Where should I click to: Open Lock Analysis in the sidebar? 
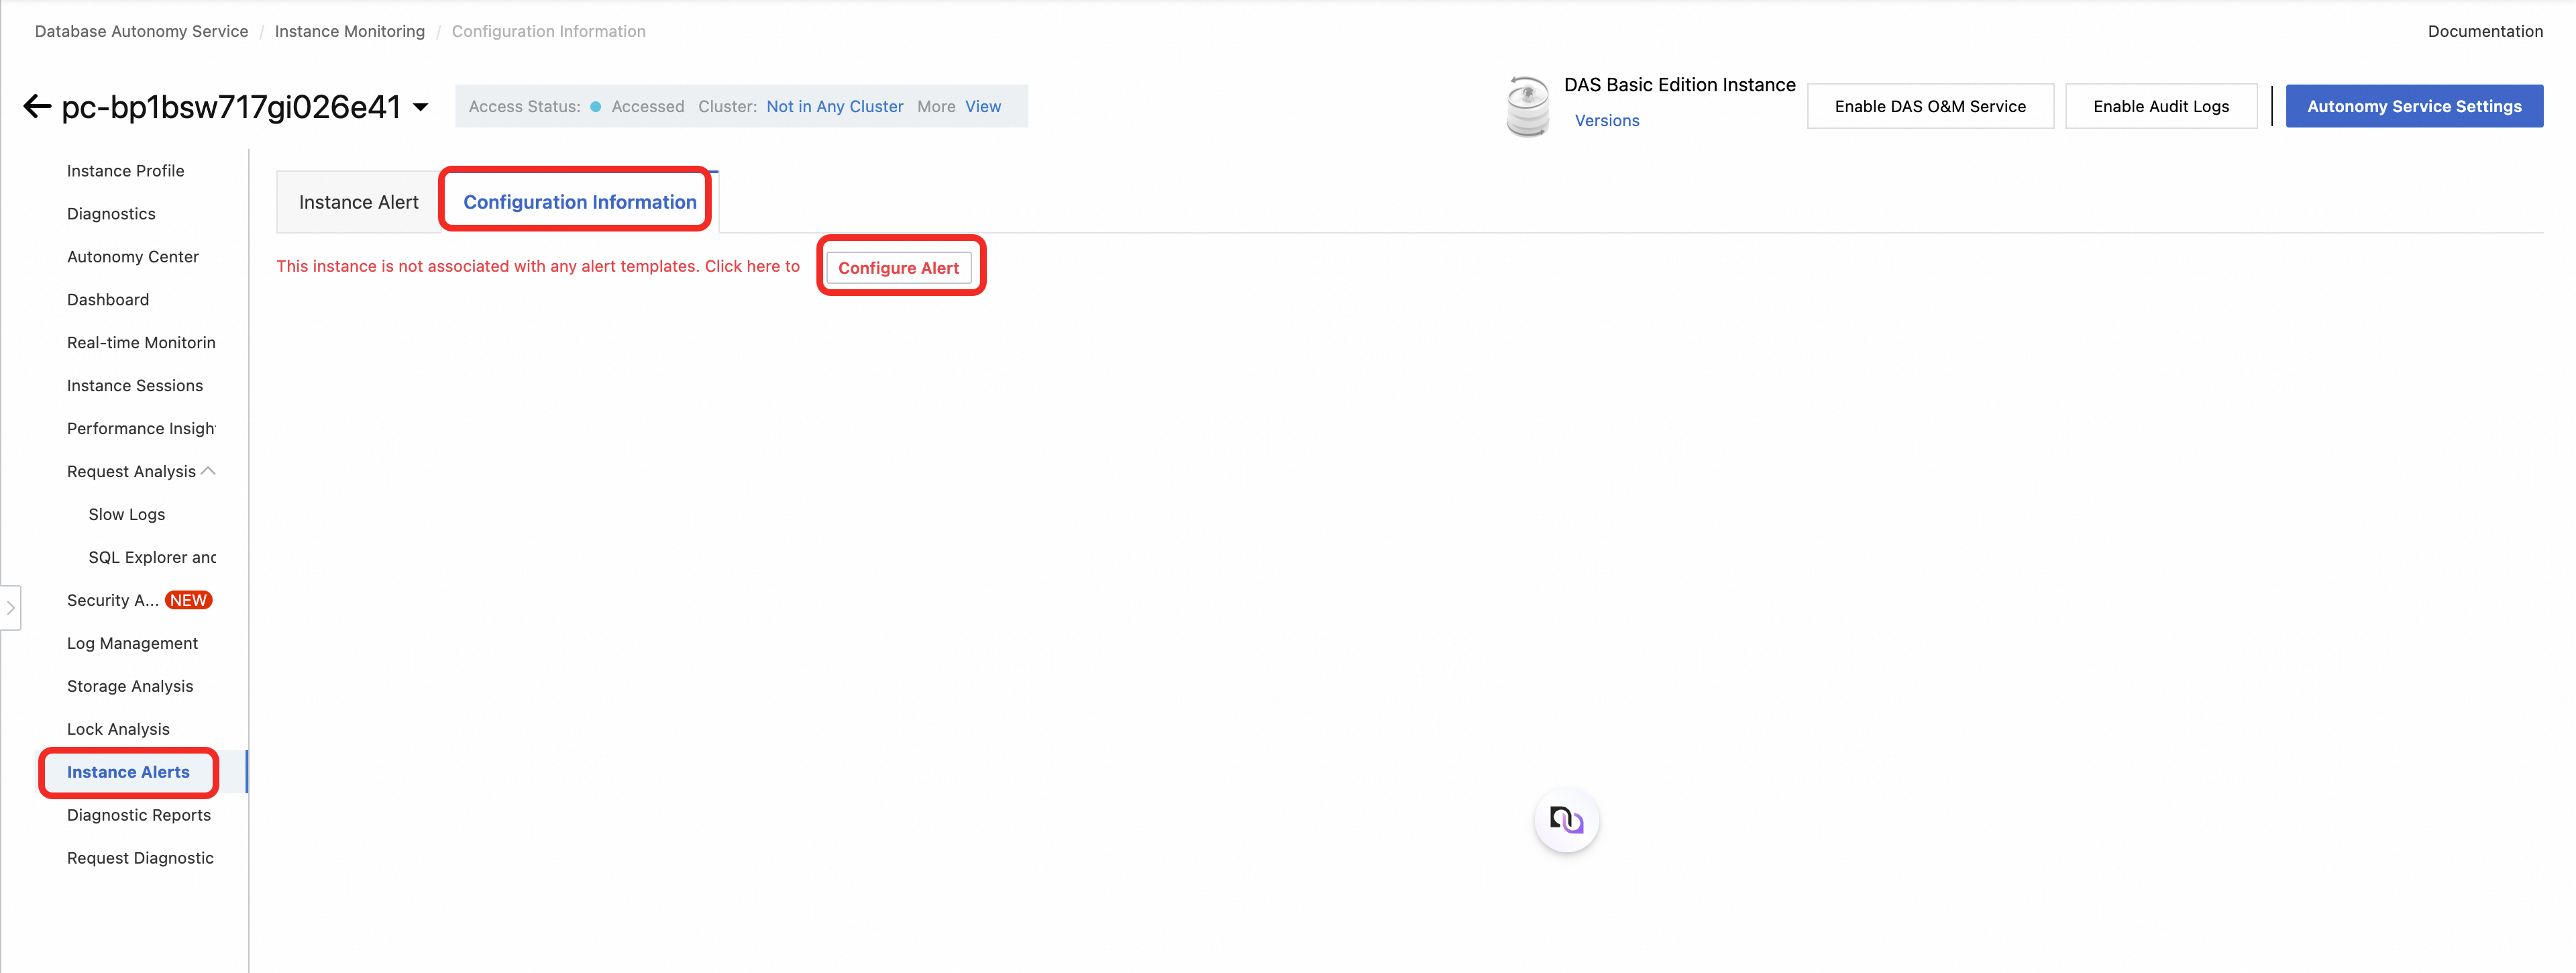pyautogui.click(x=118, y=729)
